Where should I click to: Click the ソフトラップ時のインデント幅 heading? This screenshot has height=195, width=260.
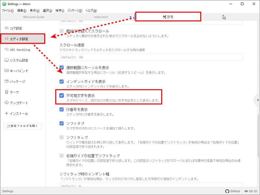[84, 174]
